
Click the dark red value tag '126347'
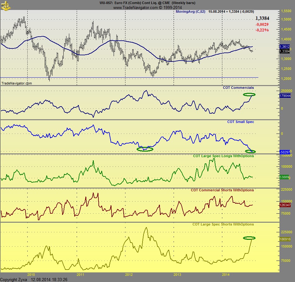point(285,205)
